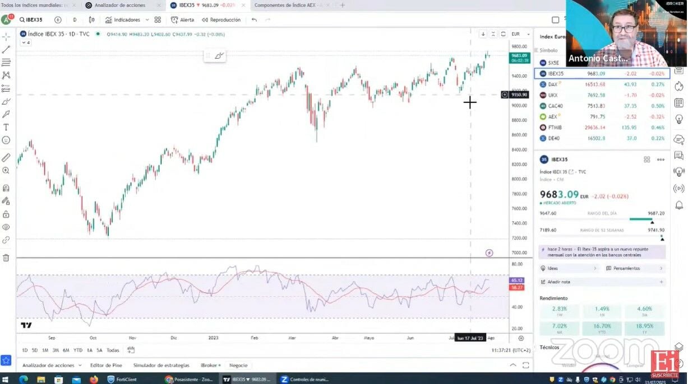
Task: Click the add price alert plus at 9150.90
Action: coord(505,95)
